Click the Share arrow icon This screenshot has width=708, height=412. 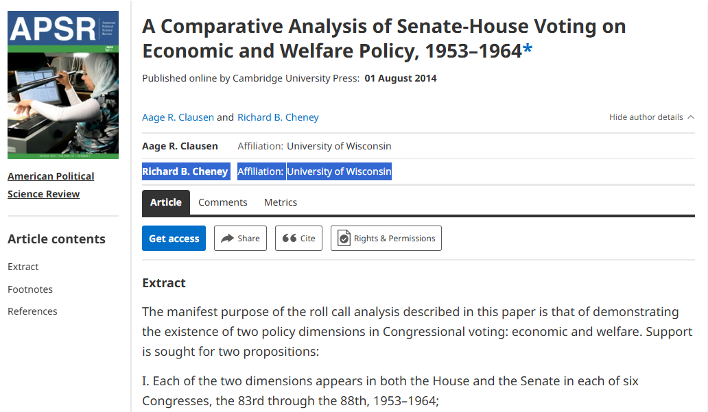coord(226,239)
